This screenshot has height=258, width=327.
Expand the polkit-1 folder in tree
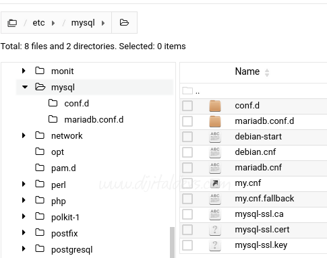[x=24, y=216]
